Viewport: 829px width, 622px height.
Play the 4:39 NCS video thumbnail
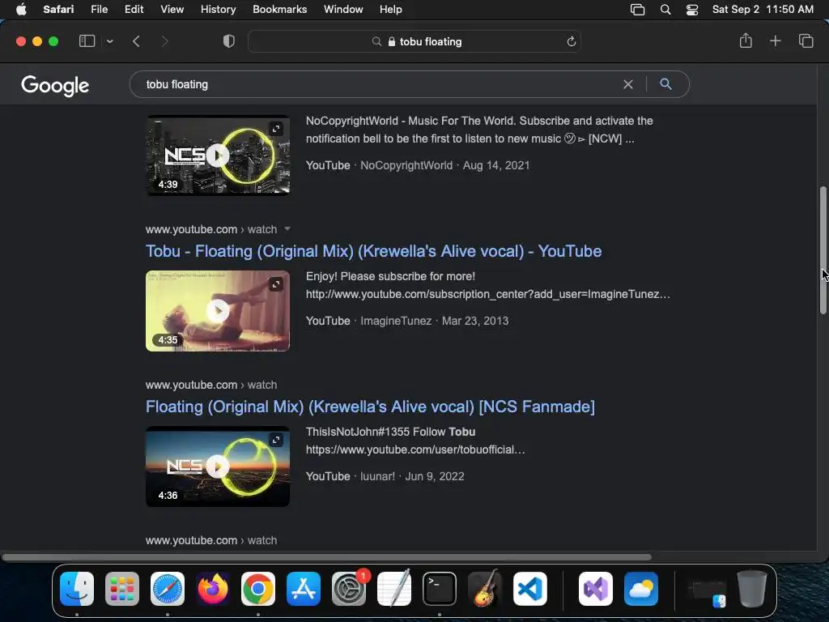pos(218,155)
